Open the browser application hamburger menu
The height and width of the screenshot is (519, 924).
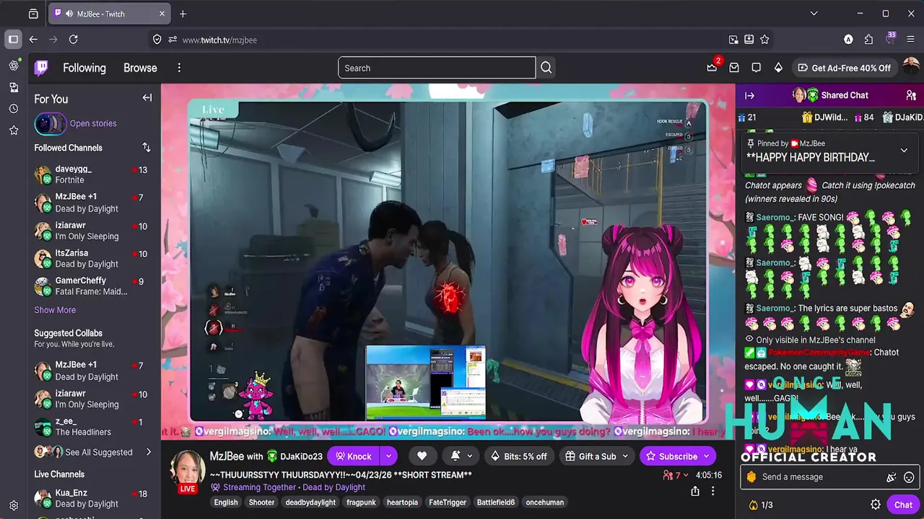point(910,40)
